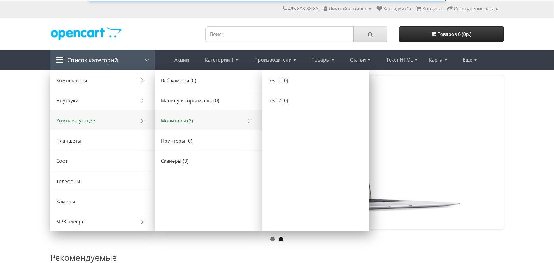Expand the Ноутбуки arrow
Image resolution: width=554 pixels, height=263 pixels.
coord(142,101)
